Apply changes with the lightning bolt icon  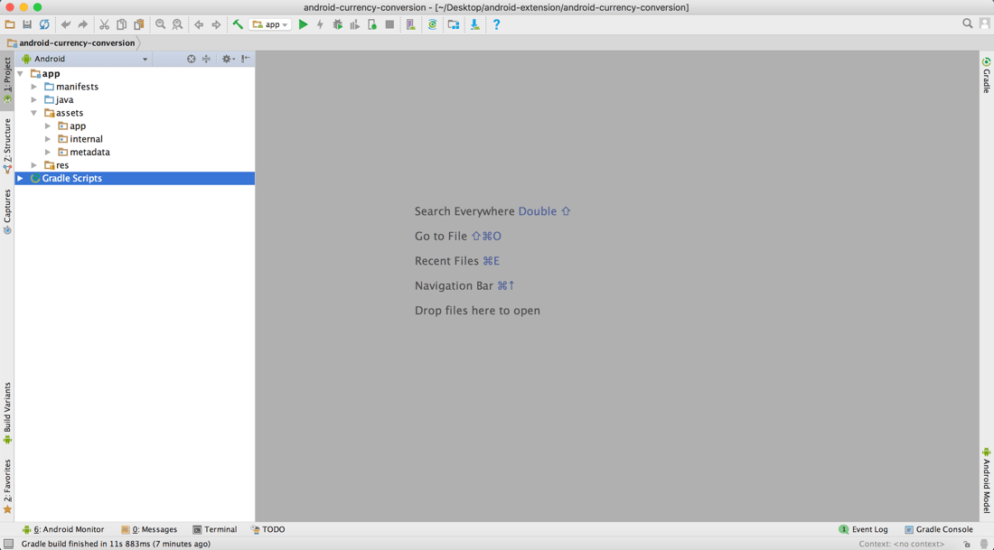tap(320, 24)
